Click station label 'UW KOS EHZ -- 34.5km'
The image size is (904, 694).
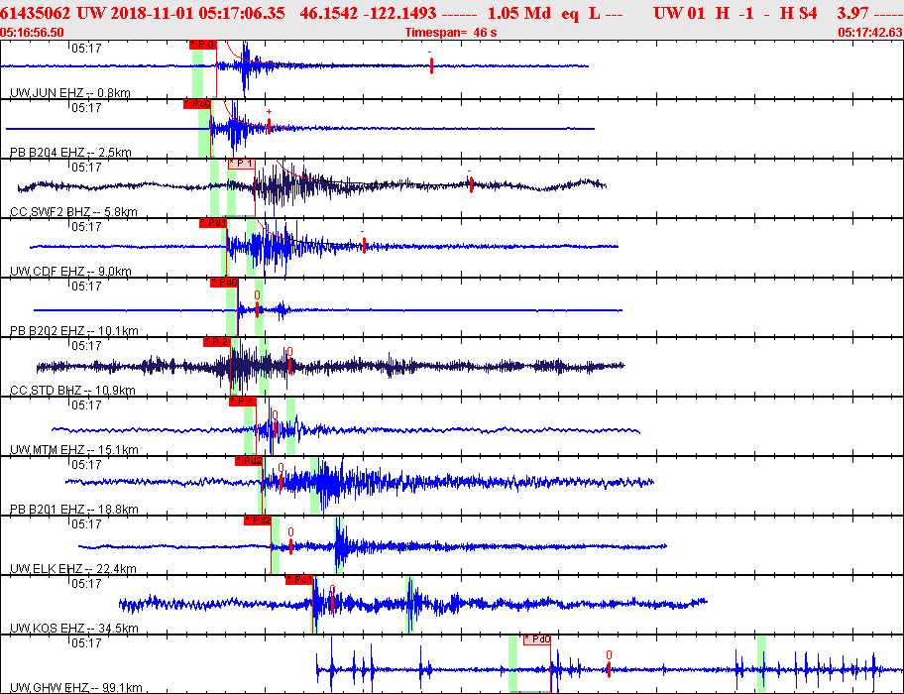(74, 629)
